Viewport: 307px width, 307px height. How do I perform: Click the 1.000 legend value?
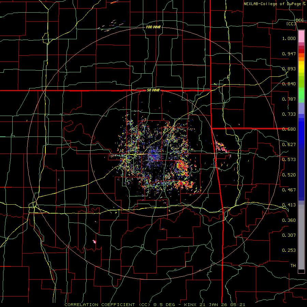(289, 38)
